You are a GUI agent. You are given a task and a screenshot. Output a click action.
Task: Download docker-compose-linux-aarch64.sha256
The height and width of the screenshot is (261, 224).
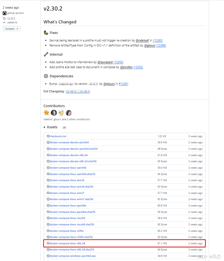point(72,174)
